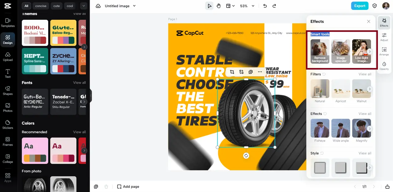Viewport: 393px width, 192px height.
Task: Show more Themes with arrow
Action: coord(84,47)
